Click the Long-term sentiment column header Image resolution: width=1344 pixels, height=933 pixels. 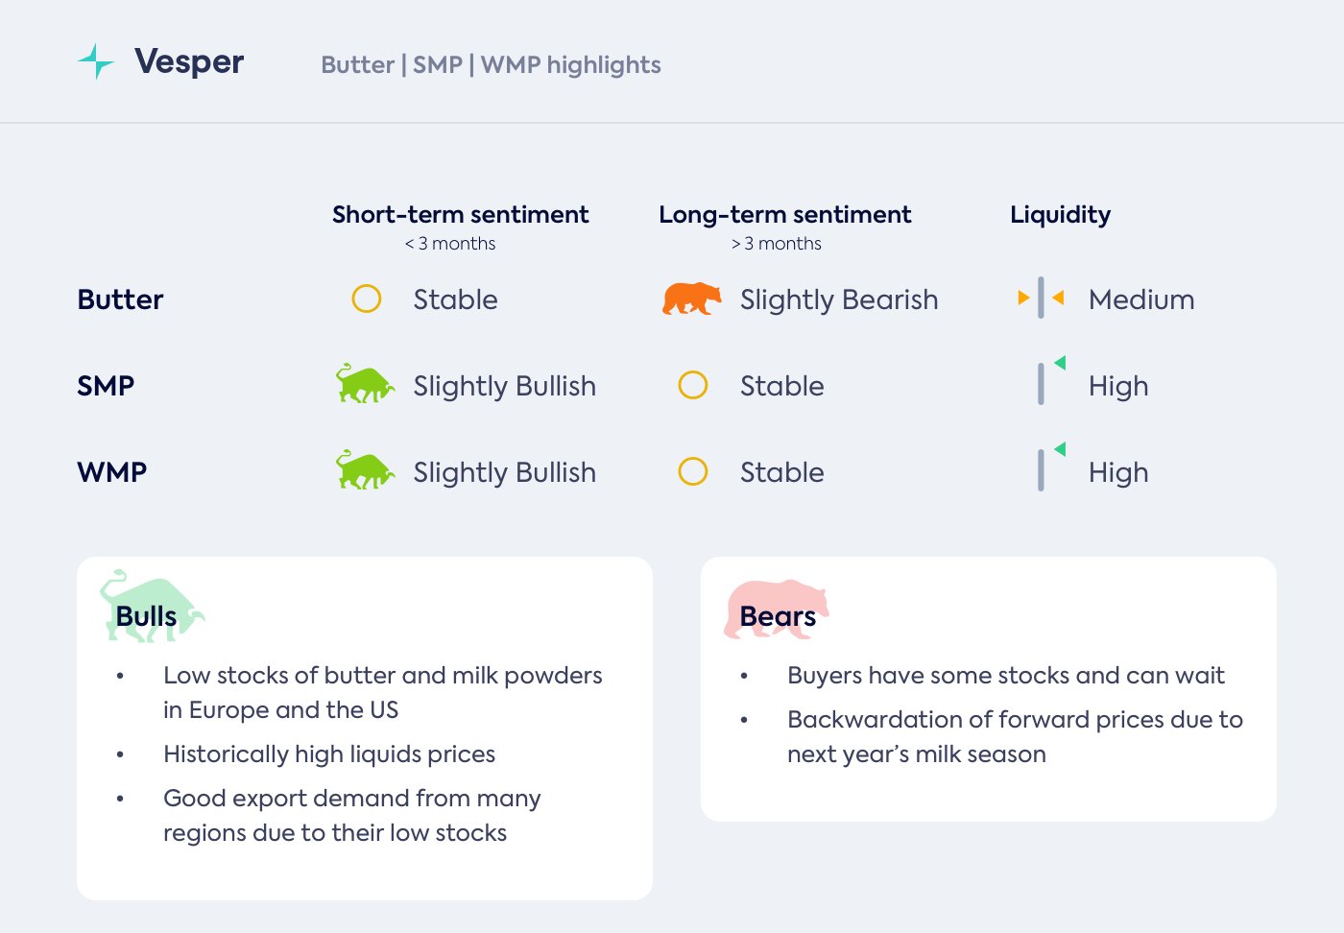coord(785,214)
